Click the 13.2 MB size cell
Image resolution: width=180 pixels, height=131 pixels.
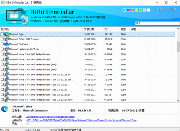108,80
